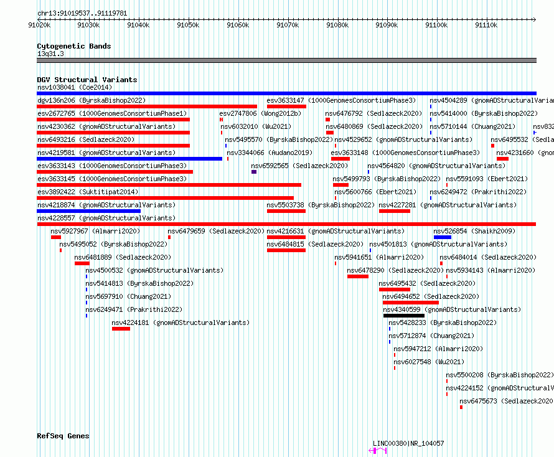554x457 pixels.
Task: Click nsv4230362 (gnomADStructuralVariants) label
Action: click(x=106, y=126)
